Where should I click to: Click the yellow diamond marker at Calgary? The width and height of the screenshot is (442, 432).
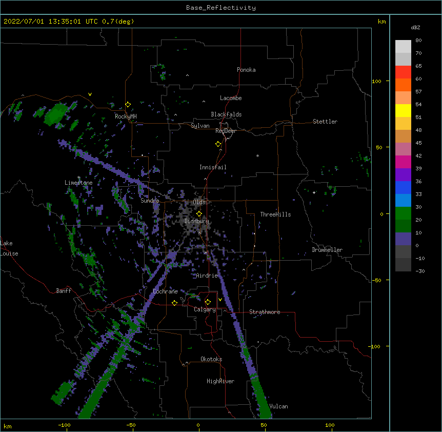coord(208,302)
